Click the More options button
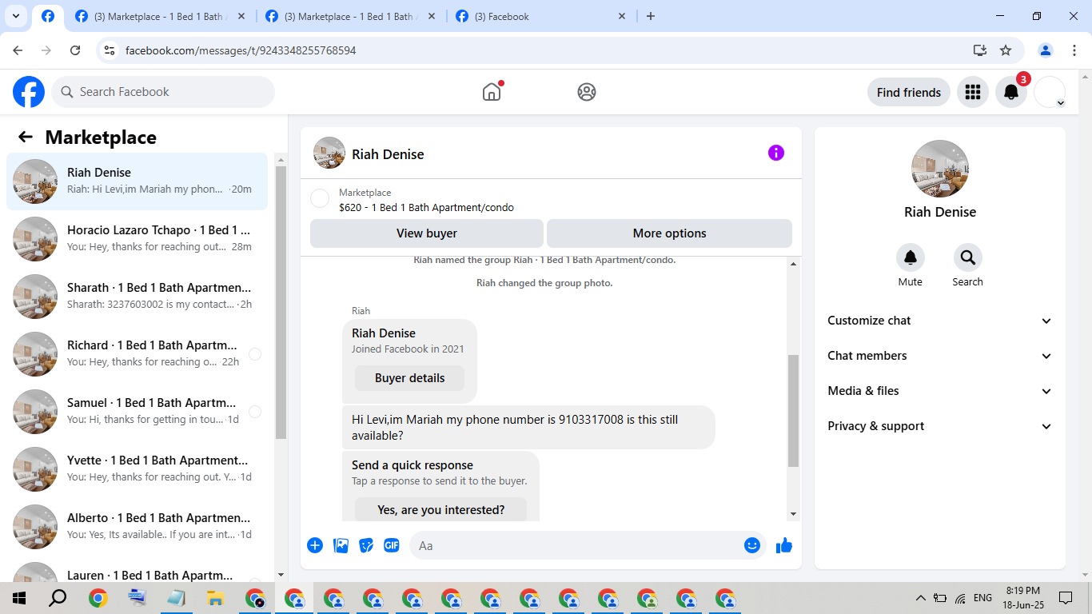This screenshot has width=1092, height=614. coord(669,233)
